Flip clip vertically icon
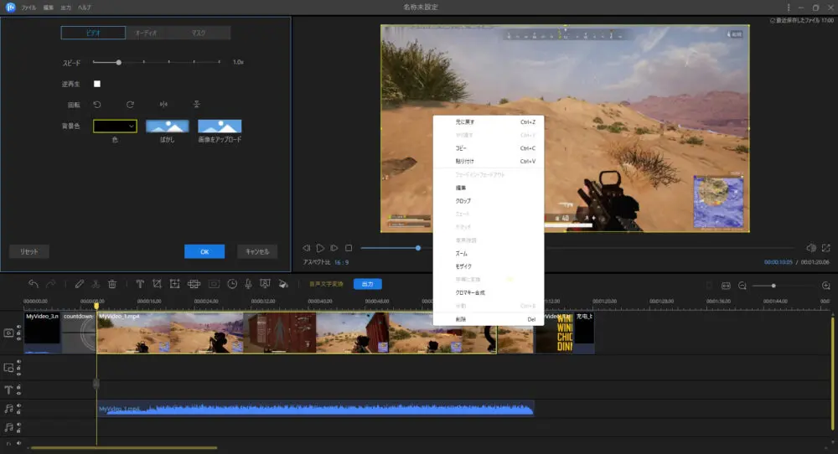The width and height of the screenshot is (838, 454). coord(197,105)
